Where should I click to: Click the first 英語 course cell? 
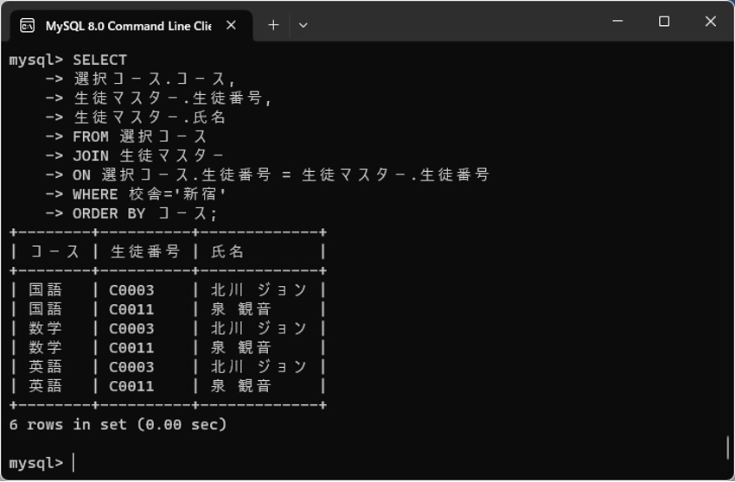46,367
